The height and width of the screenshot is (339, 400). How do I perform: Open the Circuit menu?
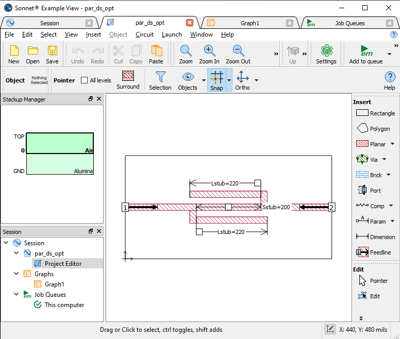tap(145, 35)
